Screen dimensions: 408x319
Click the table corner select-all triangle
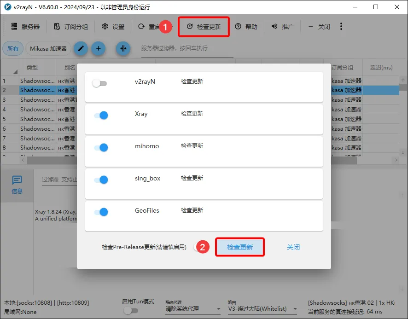[15, 71]
